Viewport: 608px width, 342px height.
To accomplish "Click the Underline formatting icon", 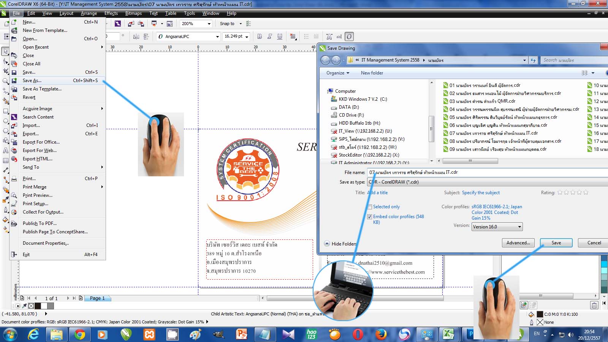I will pyautogui.click(x=280, y=36).
